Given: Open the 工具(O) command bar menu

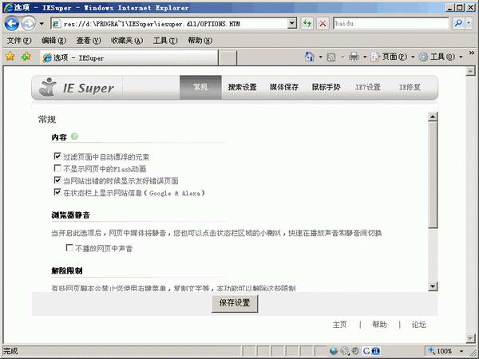Looking at the screenshot, I should [440, 57].
